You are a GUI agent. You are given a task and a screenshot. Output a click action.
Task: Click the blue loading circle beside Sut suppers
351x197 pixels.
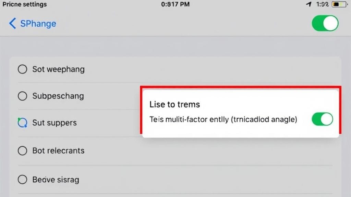(x=22, y=123)
